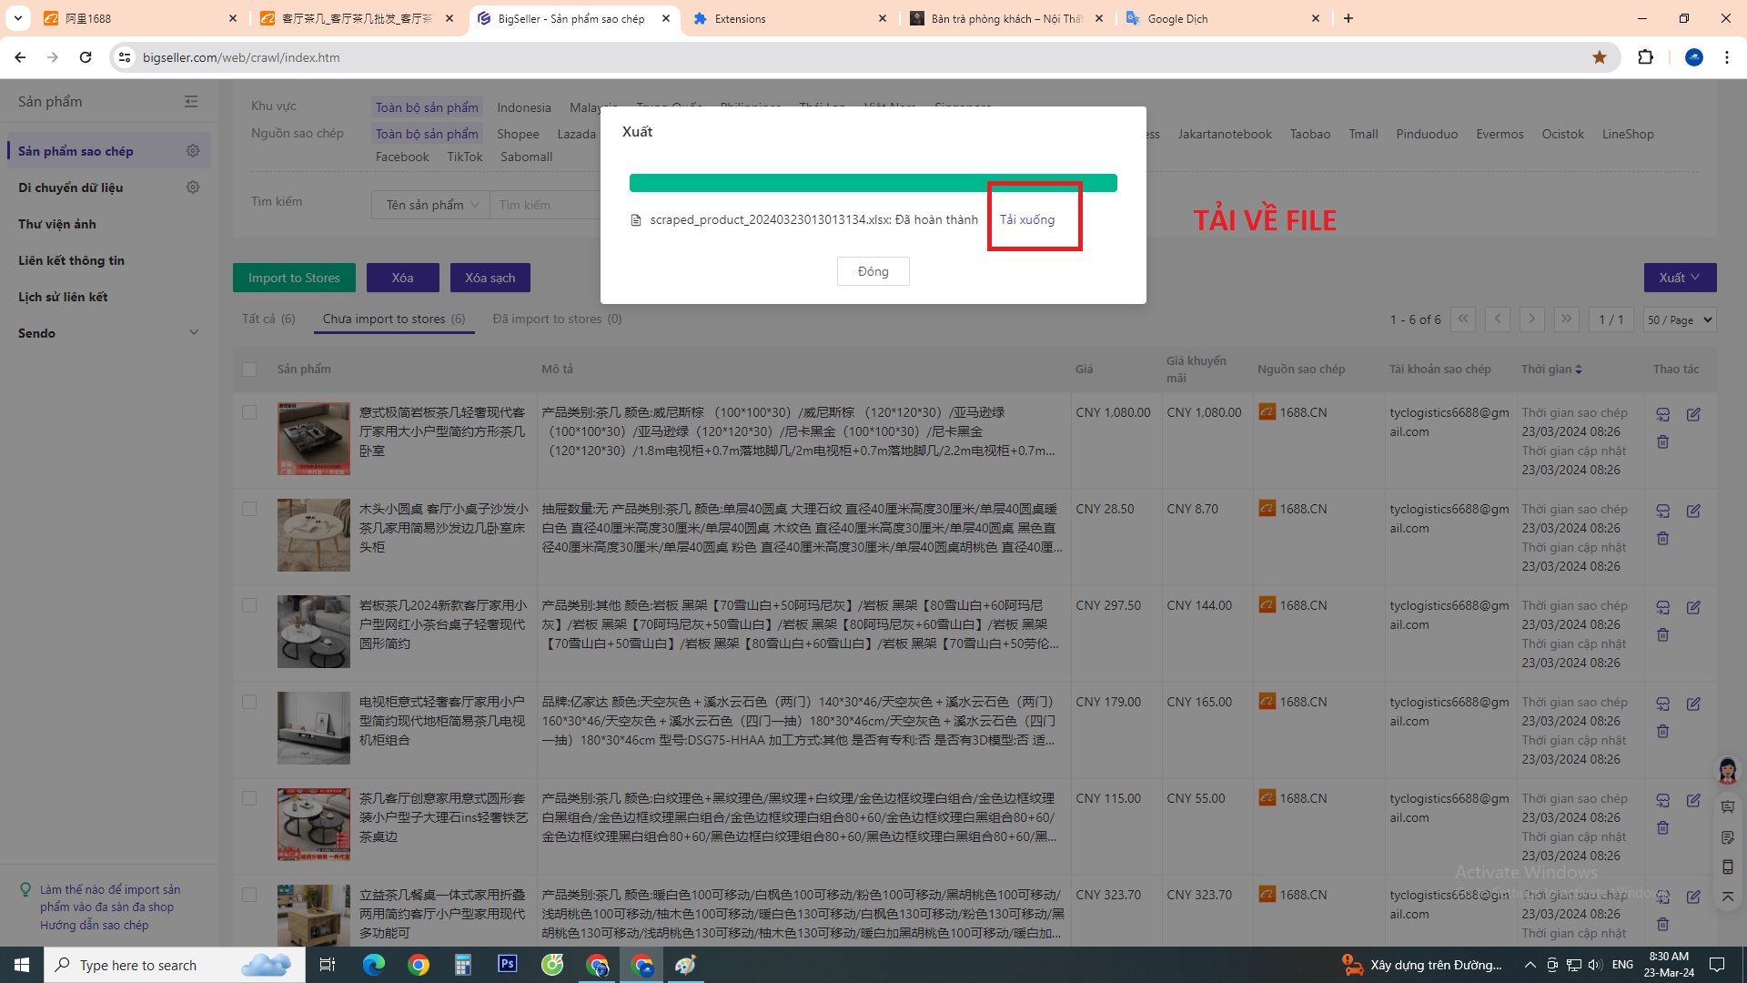1747x983 pixels.
Task: Click gear icon next to Di chuyển dữ liệu
Action: pyautogui.click(x=193, y=187)
